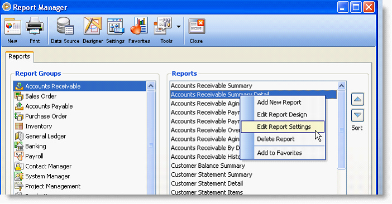Move report up with sort arrow

coord(357,99)
